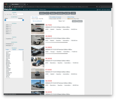
Task: Check the 2019 cv power filter
Action: point(5,33)
